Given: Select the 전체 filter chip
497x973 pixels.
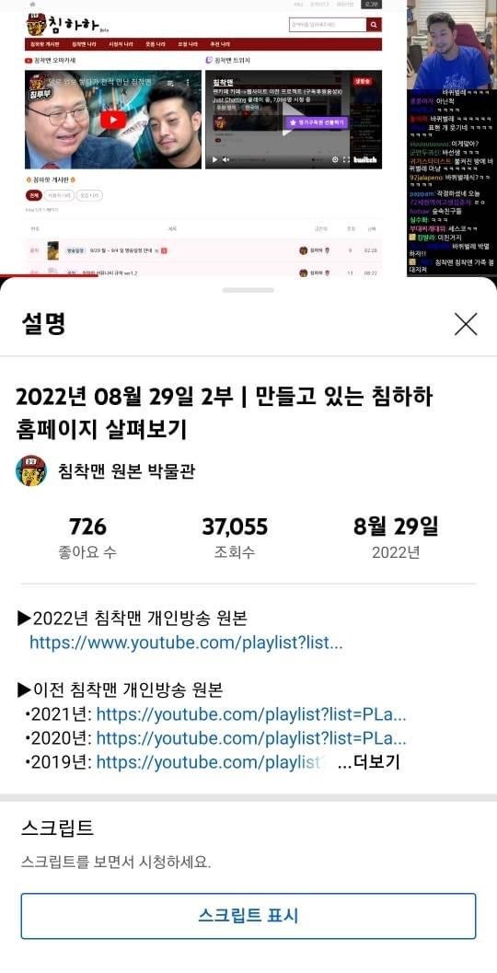Looking at the screenshot, I should pyautogui.click(x=32, y=195).
